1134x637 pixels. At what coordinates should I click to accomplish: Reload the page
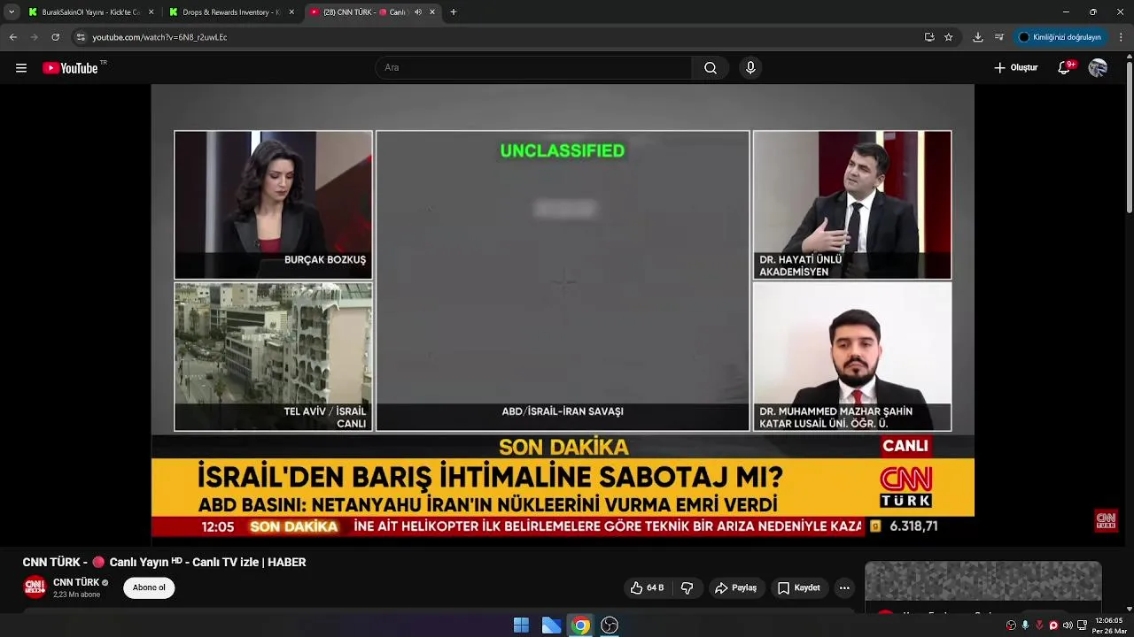(x=56, y=37)
